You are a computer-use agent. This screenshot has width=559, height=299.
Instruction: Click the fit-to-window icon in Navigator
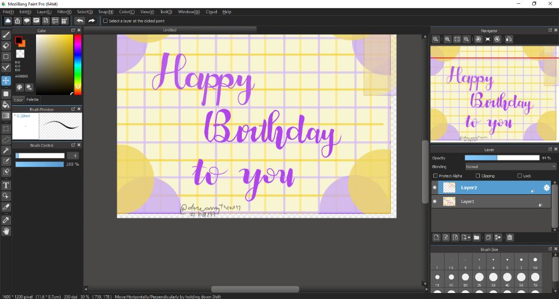(457, 39)
